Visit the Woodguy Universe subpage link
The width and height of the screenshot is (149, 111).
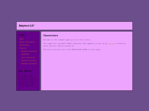(29, 51)
